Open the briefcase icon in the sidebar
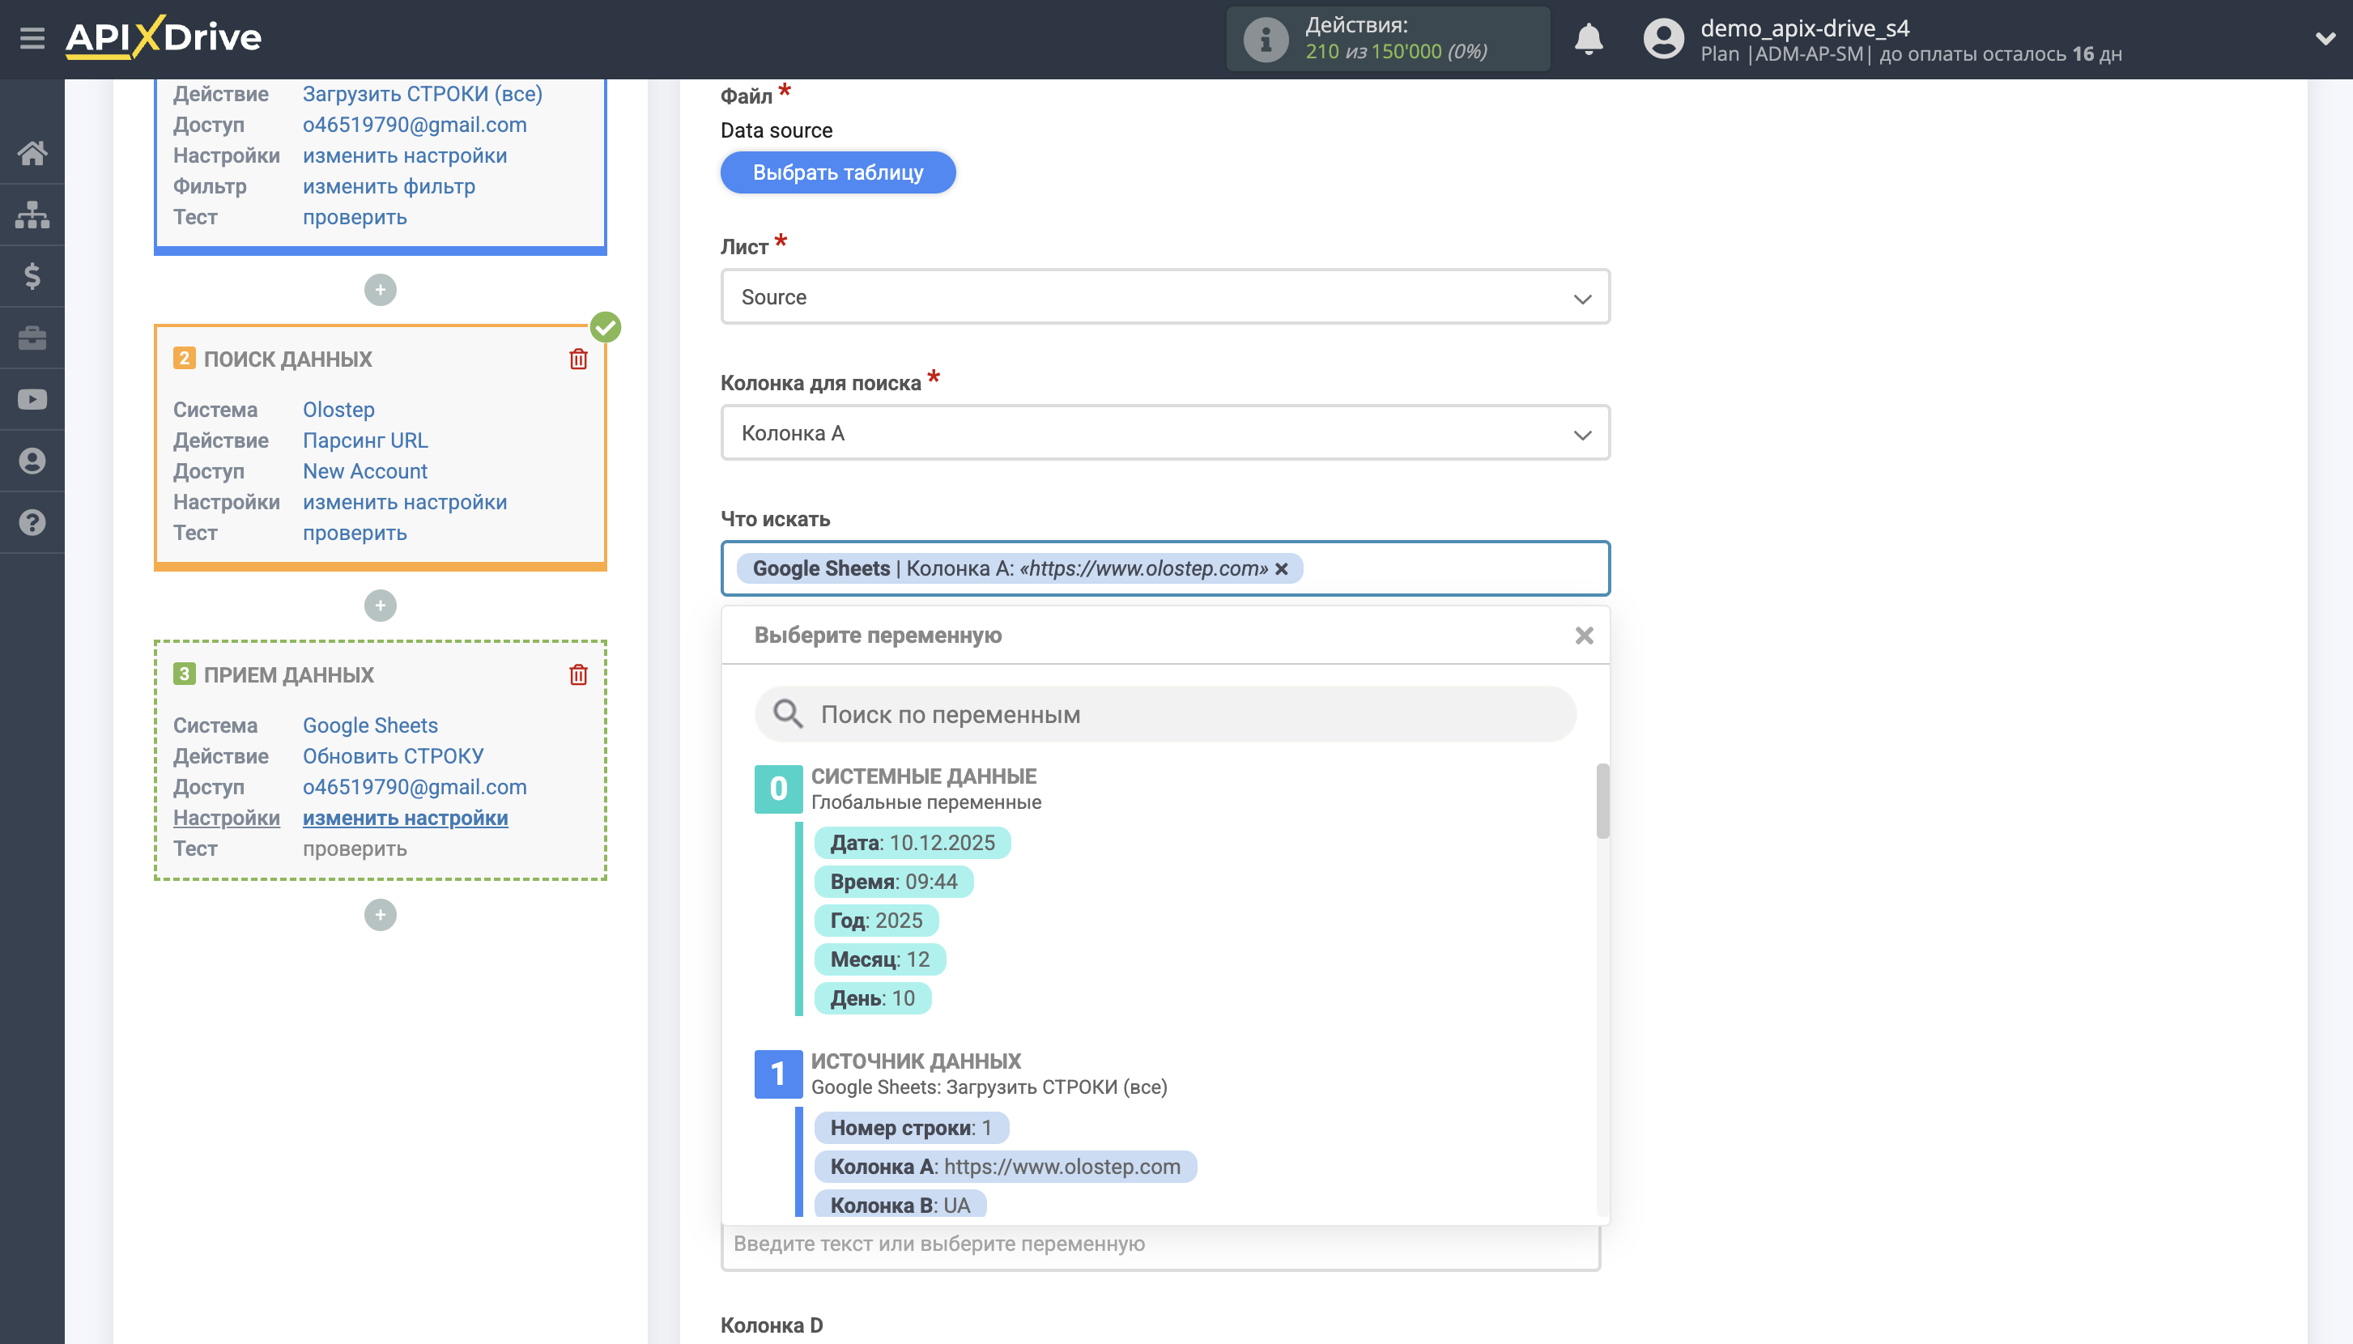The image size is (2353, 1344). (x=33, y=337)
